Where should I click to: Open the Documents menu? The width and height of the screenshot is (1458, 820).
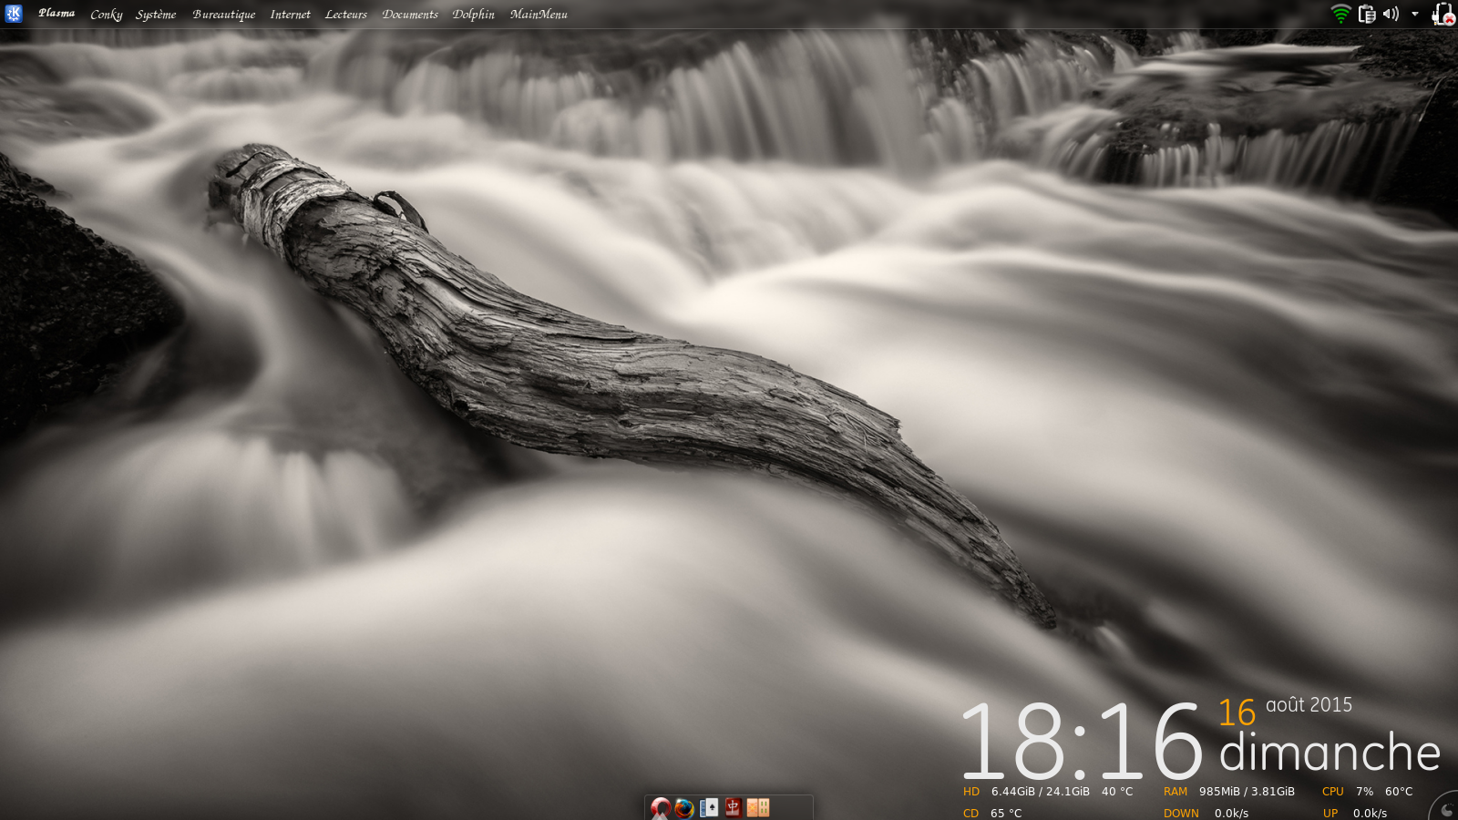tap(410, 15)
